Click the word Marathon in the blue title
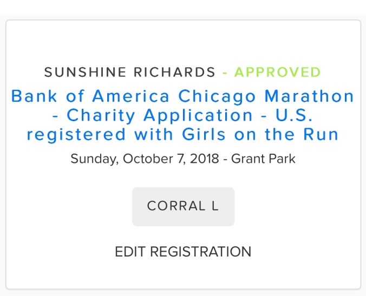 click(310, 96)
